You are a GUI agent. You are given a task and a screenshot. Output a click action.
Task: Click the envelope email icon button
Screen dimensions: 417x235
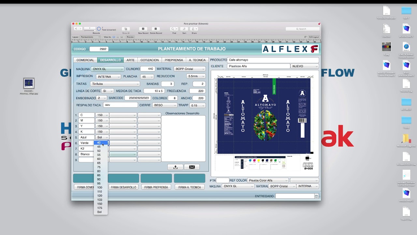tap(192, 167)
